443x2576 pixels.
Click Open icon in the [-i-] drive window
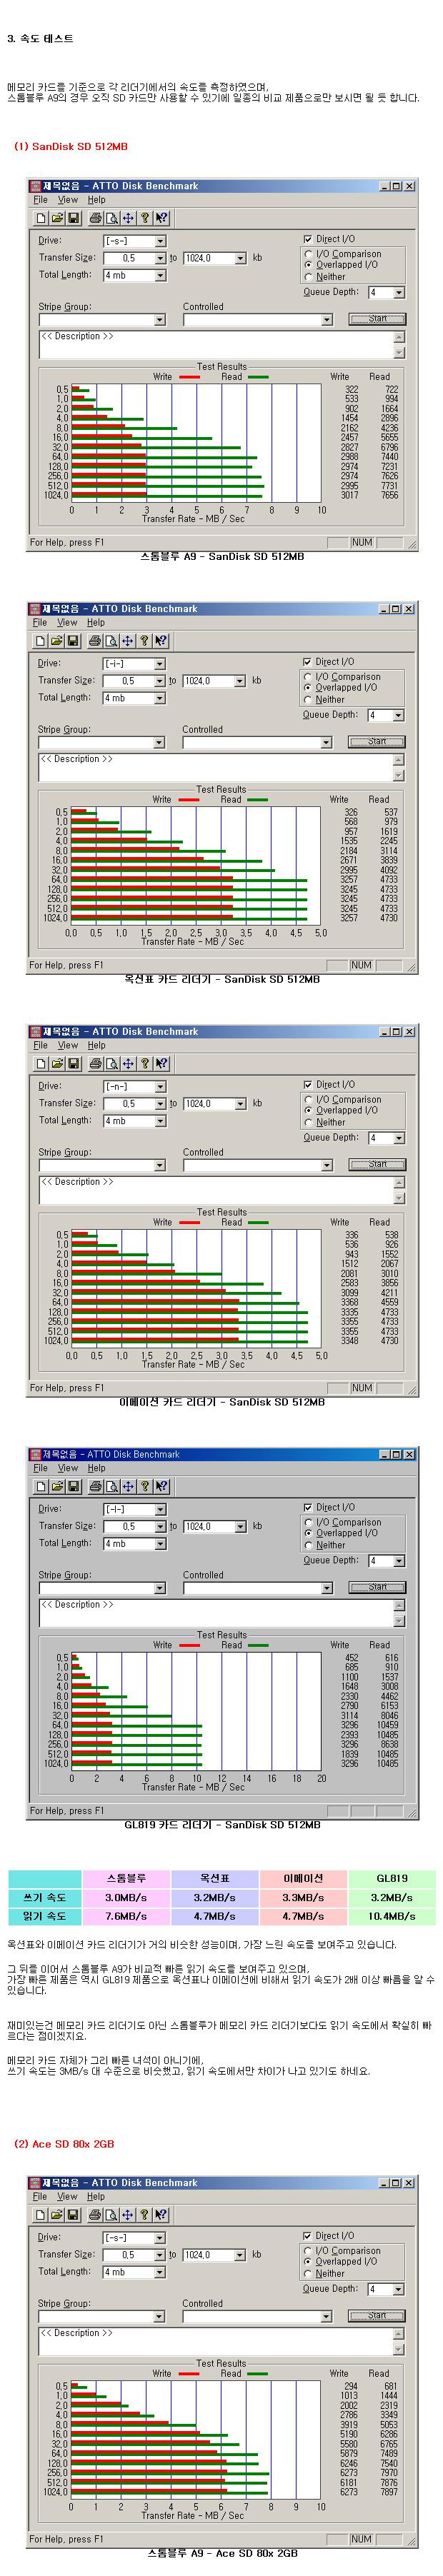coord(57,641)
